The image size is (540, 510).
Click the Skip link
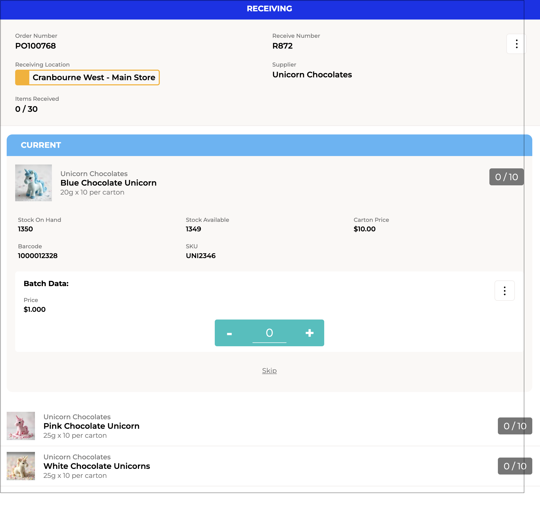coord(269,370)
